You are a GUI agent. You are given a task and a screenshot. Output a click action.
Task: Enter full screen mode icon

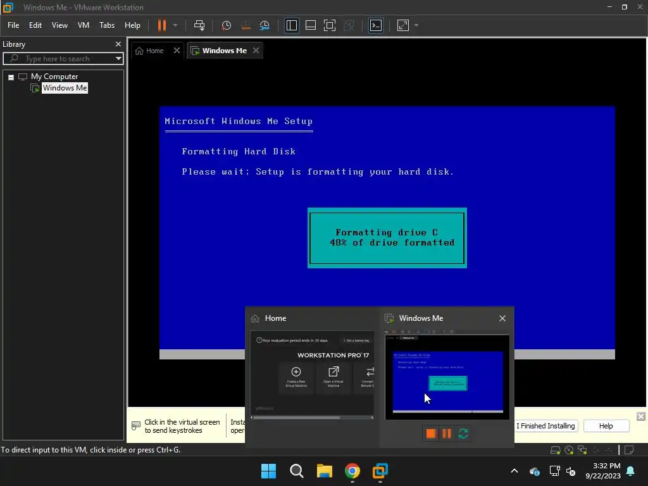(329, 25)
